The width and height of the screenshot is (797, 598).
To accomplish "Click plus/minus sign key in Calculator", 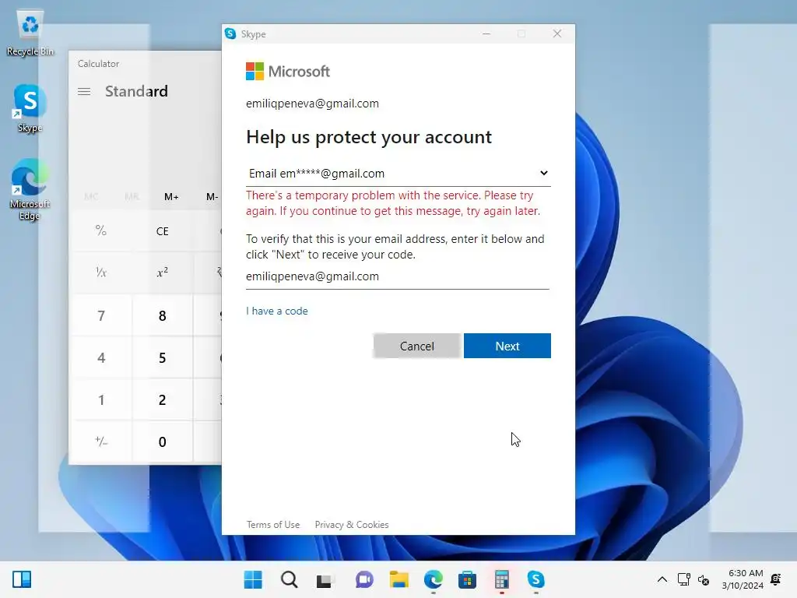I will pos(100,442).
